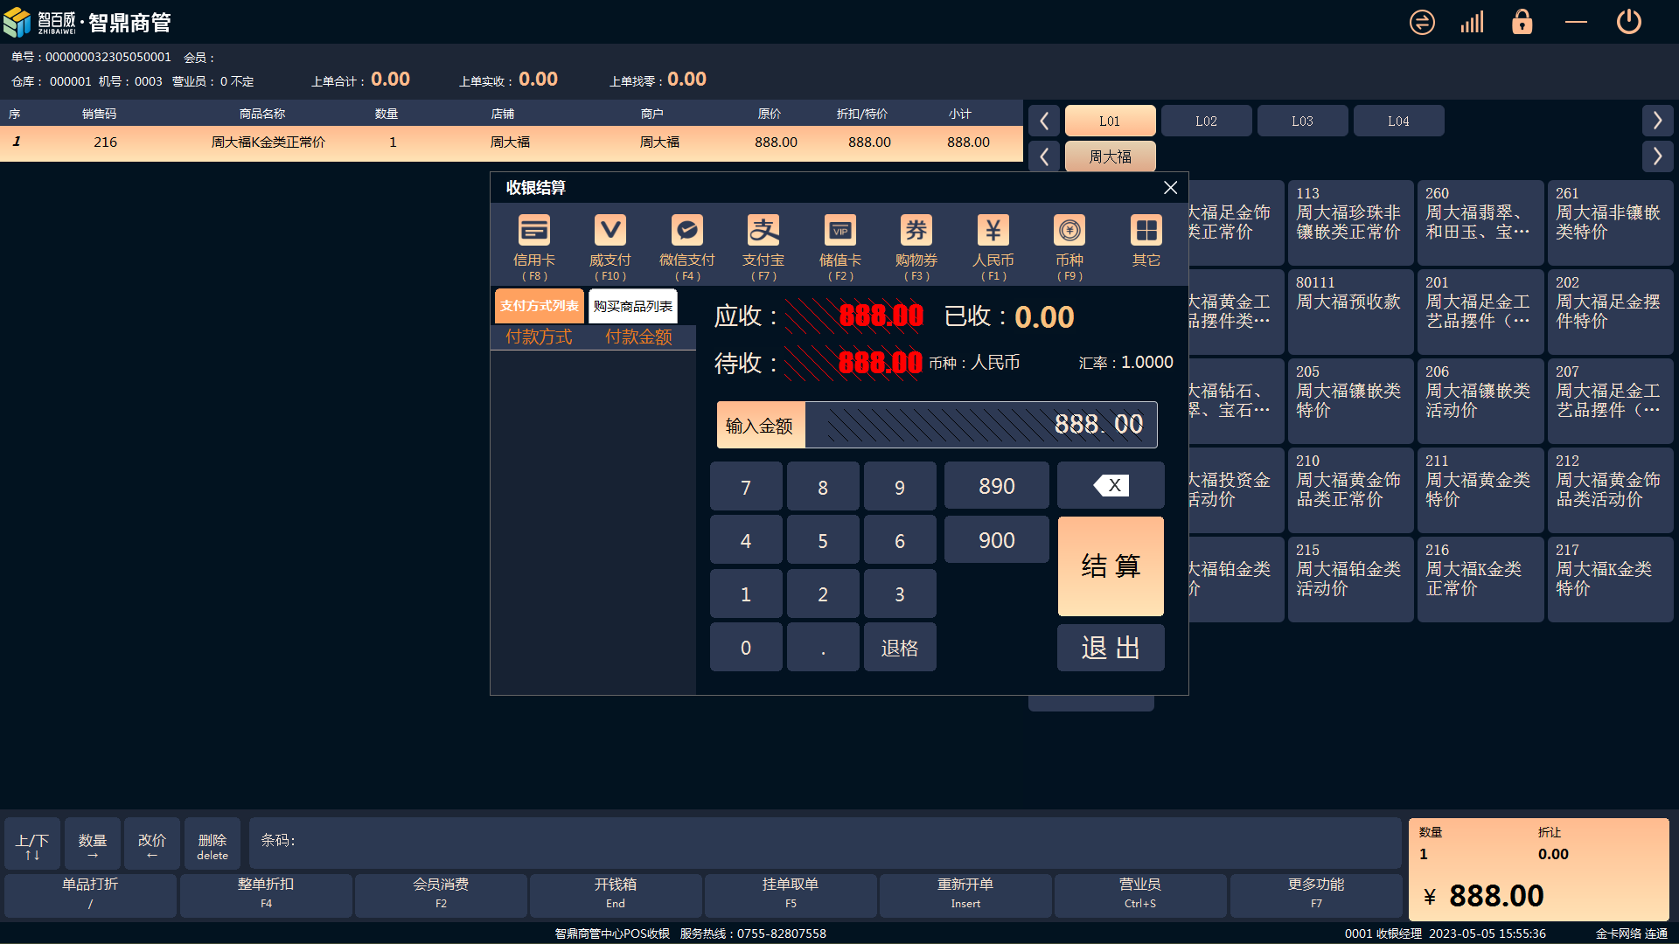Select Alipay (支付宝) payment method
Screen dimensions: 1679x944
pos(763,232)
